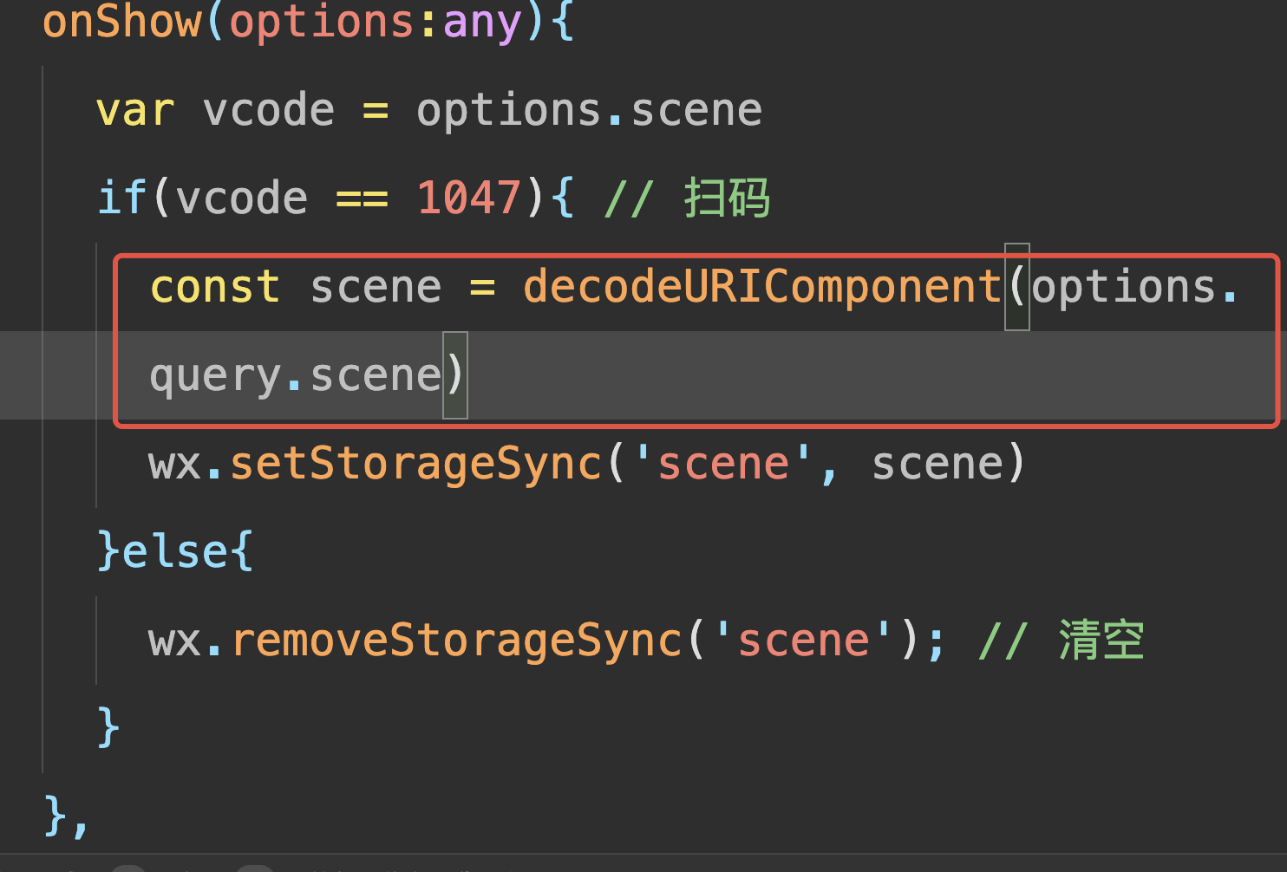Click the number 1047
Viewport: 1287px width, 872px height.
click(x=468, y=198)
